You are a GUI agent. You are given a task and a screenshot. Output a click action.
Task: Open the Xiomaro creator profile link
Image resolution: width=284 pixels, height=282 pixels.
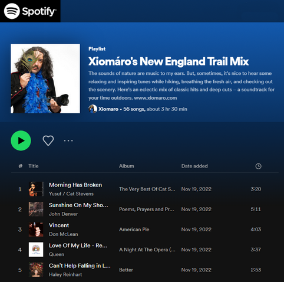108,109
